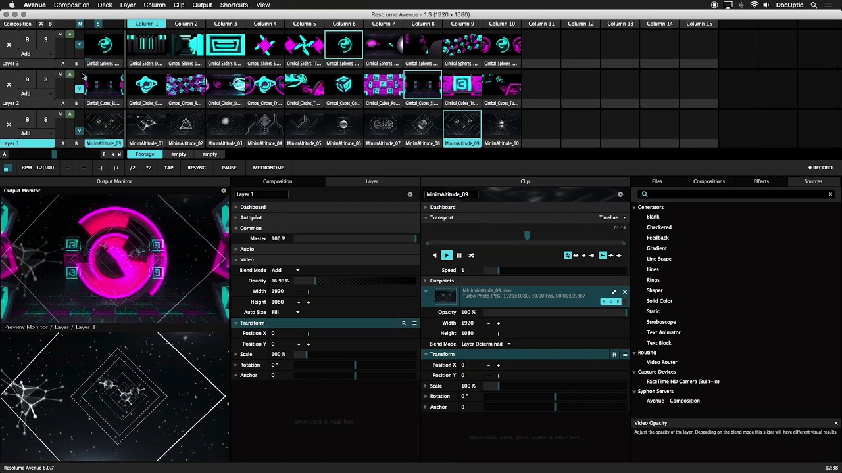Toggle composition master M button
This screenshot has height=473, width=842.
[x=80, y=24]
